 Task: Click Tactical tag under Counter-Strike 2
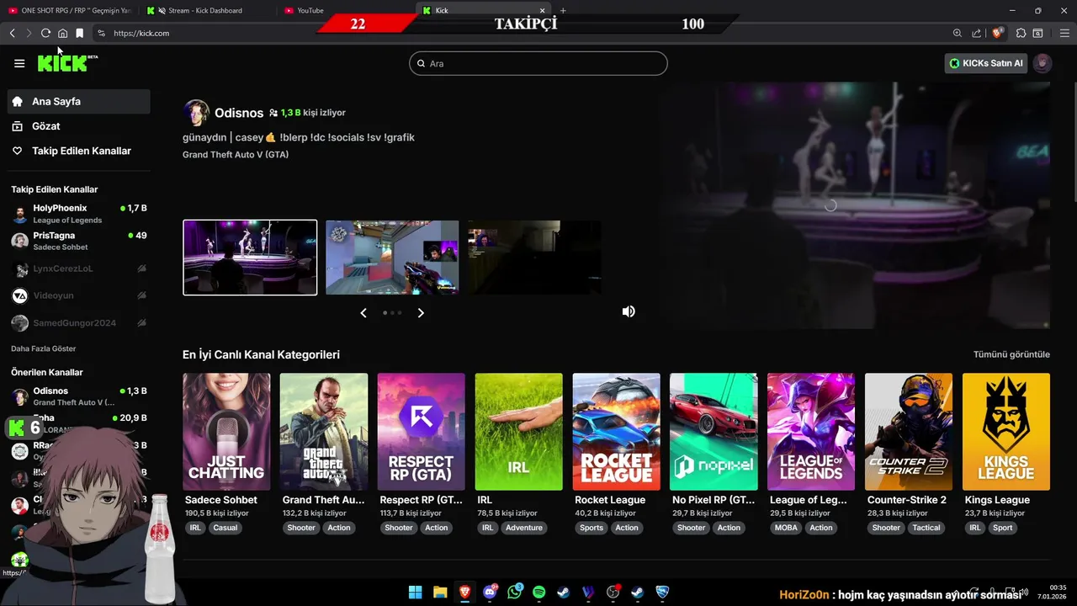click(926, 528)
